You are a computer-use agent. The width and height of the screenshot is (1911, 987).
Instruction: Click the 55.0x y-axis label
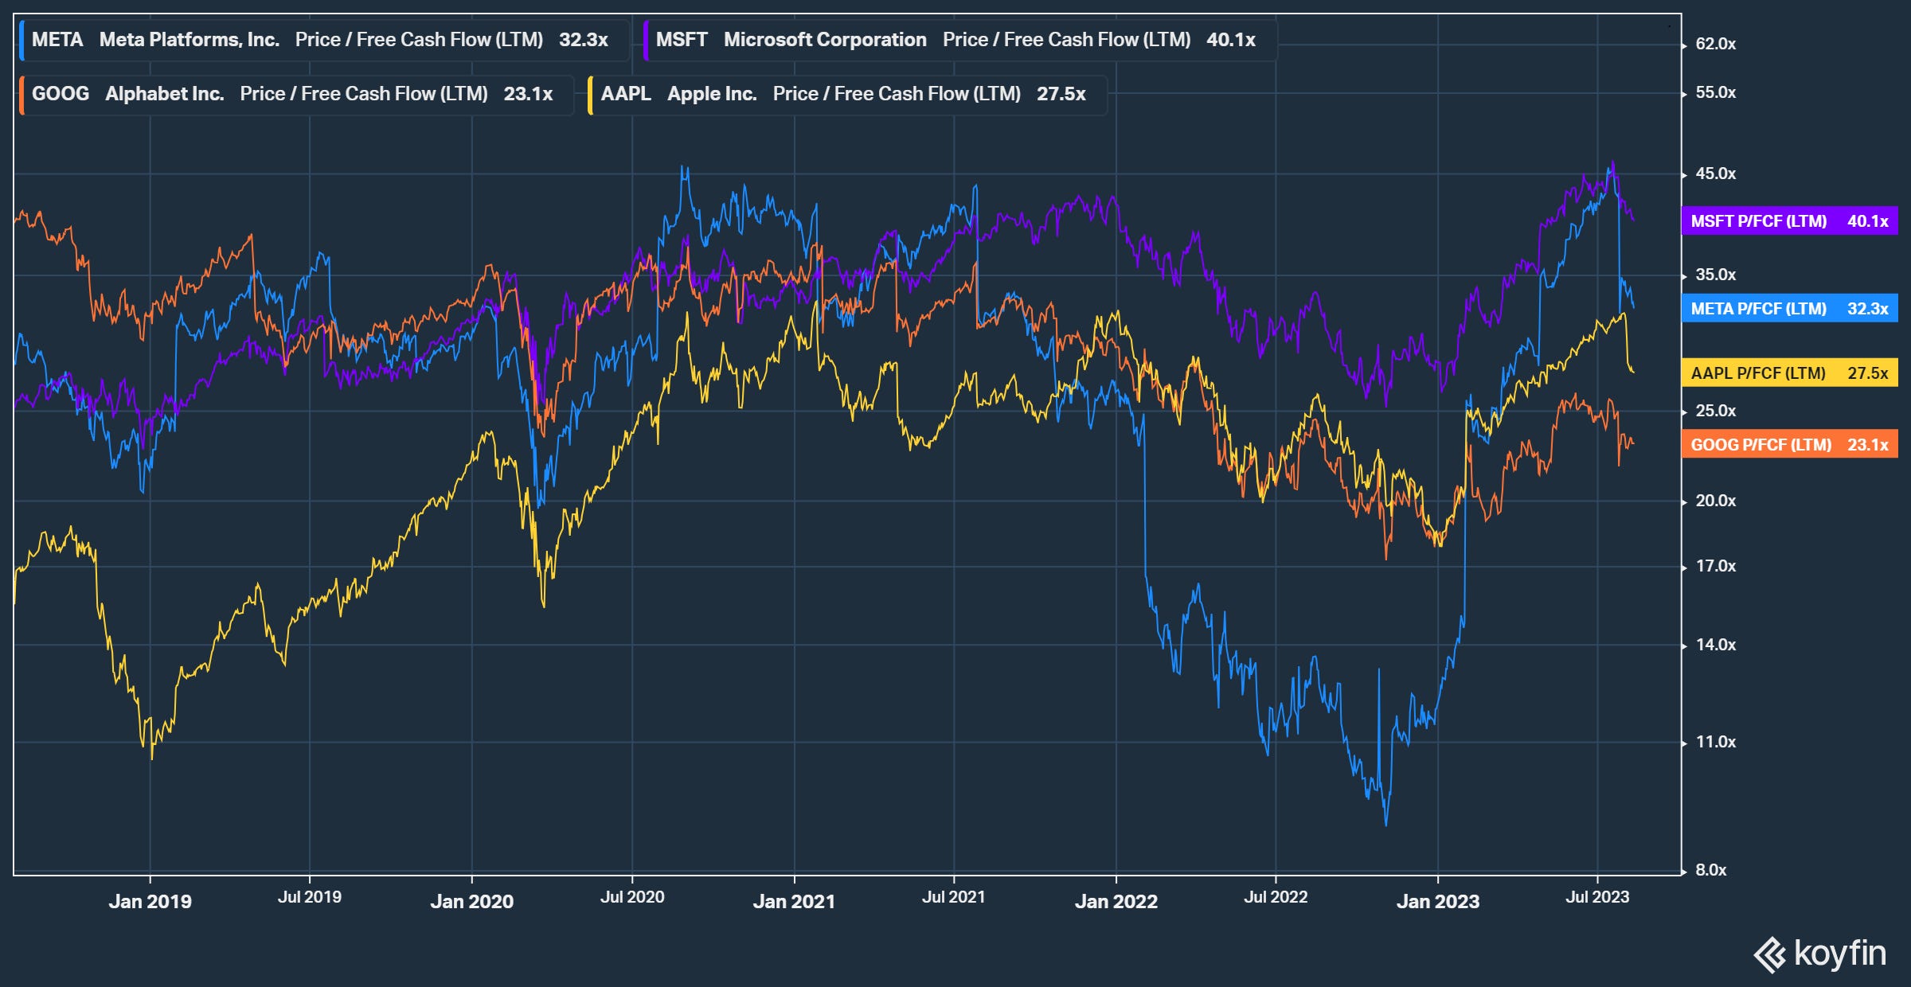coord(1716,92)
